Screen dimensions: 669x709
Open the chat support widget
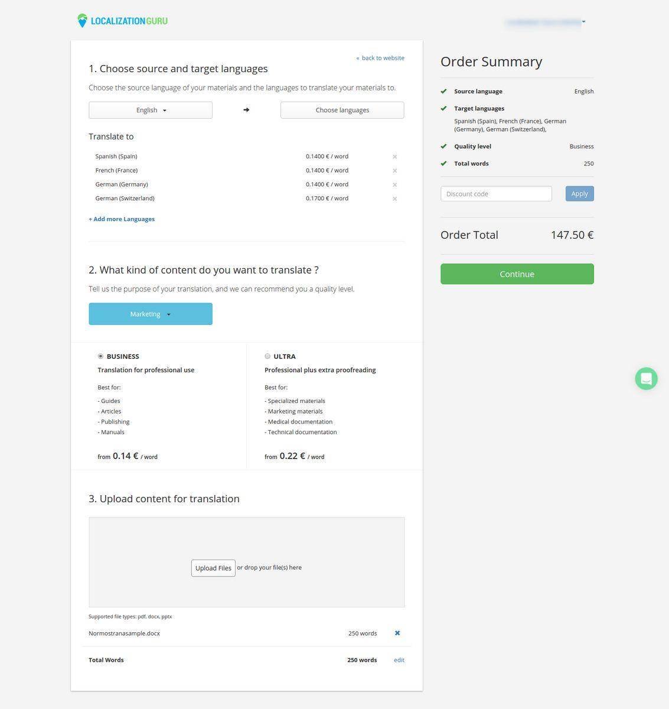[x=646, y=378]
